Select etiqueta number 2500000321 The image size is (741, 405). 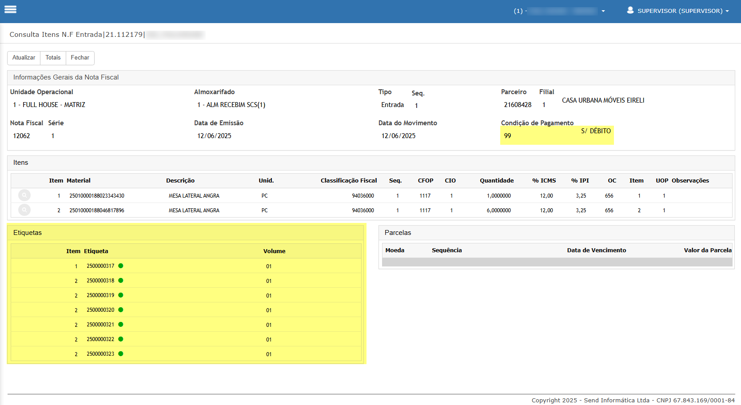100,325
